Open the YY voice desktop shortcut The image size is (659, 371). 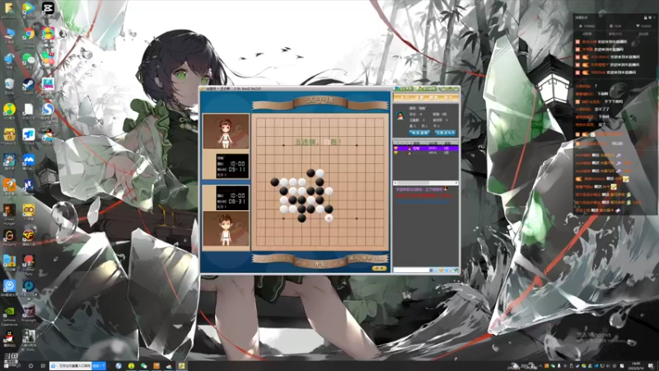29,210
